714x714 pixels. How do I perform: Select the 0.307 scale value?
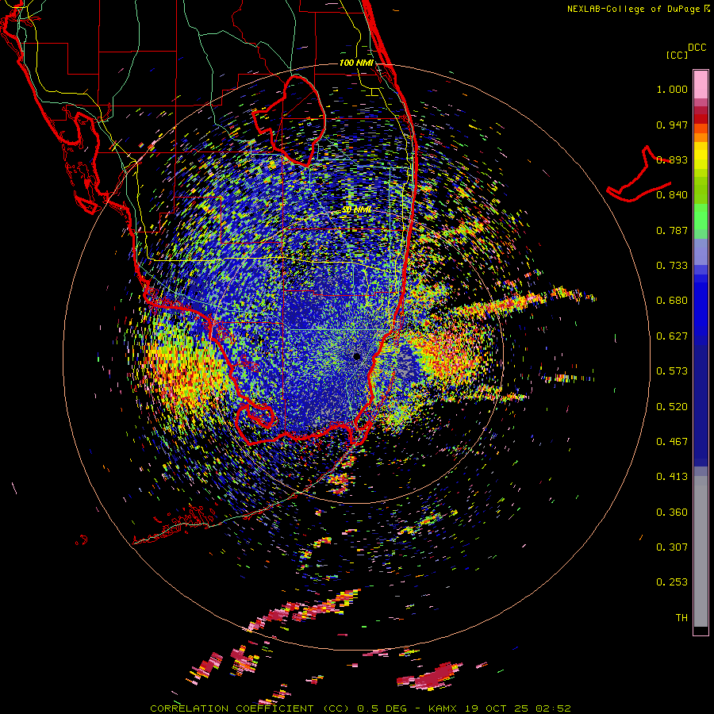pos(672,547)
